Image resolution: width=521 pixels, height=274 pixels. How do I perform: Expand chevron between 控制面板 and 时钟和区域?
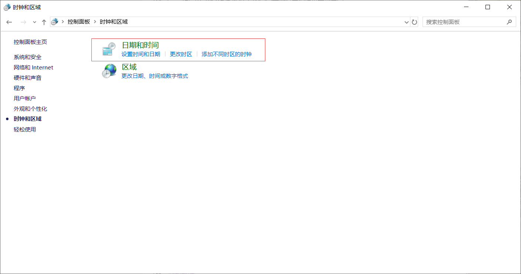pos(95,22)
